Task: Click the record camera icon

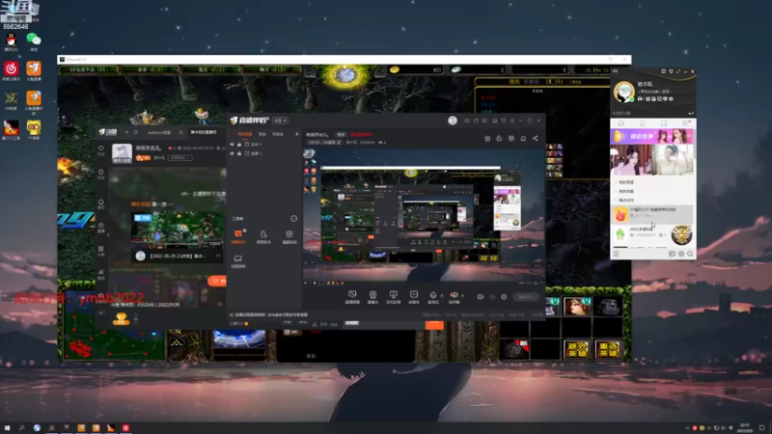Action: tap(480, 297)
